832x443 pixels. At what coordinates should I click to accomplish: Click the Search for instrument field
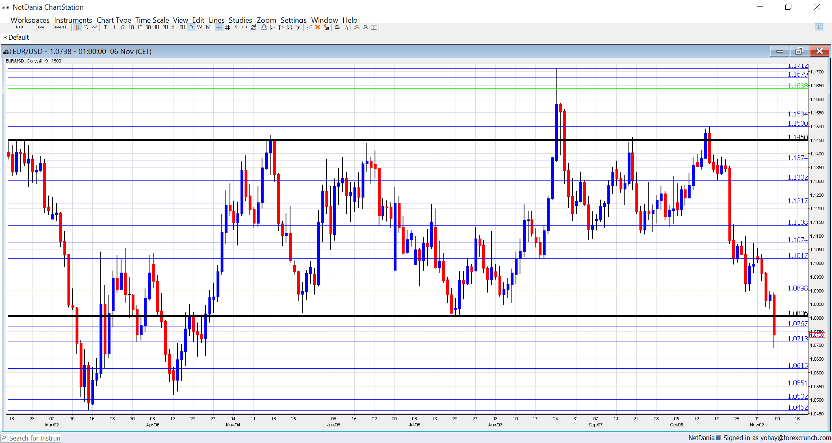coord(31,438)
